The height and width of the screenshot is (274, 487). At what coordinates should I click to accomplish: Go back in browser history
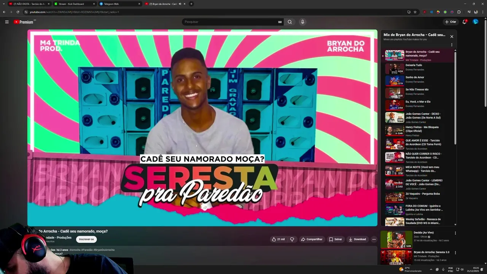click(x=4, y=12)
